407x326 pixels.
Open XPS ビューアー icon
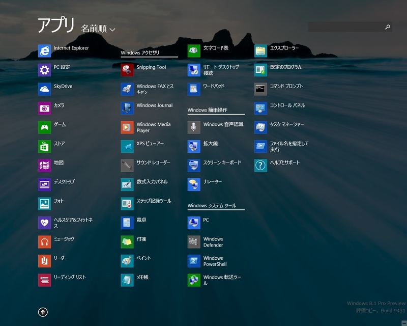pos(127,146)
